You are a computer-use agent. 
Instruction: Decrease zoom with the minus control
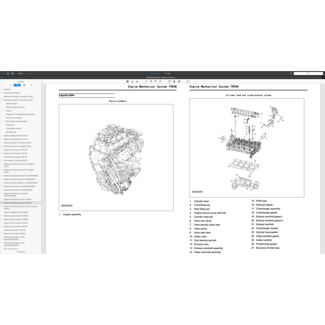click(x=27, y=74)
